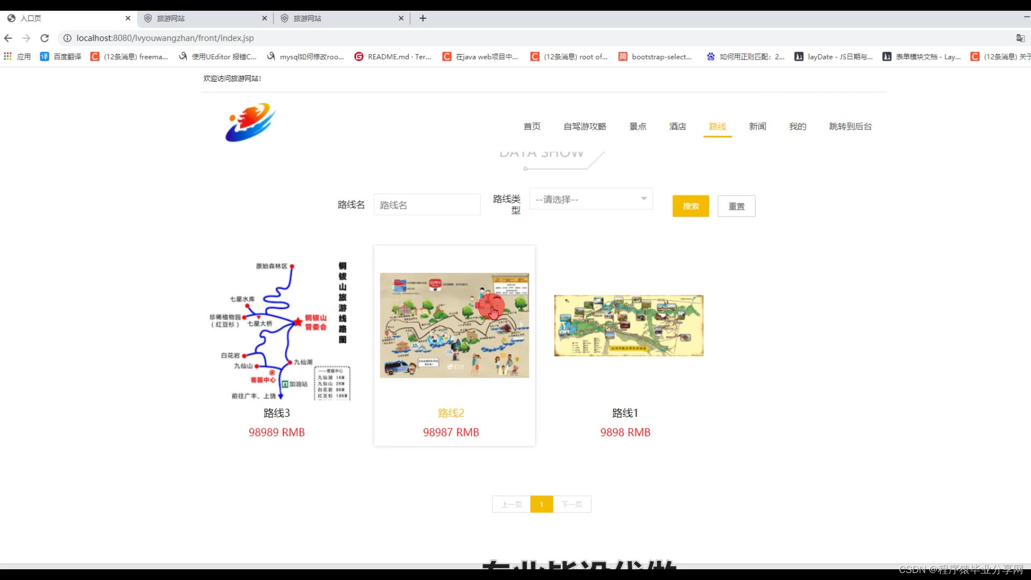Image resolution: width=1031 pixels, height=580 pixels.
Task: Click 跳转到后台 link
Action: click(x=850, y=126)
